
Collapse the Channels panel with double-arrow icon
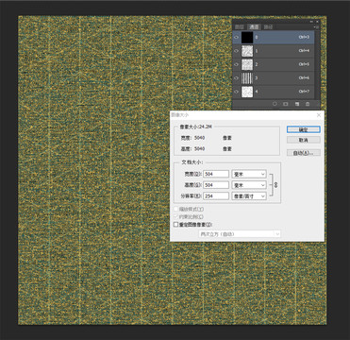point(311,22)
